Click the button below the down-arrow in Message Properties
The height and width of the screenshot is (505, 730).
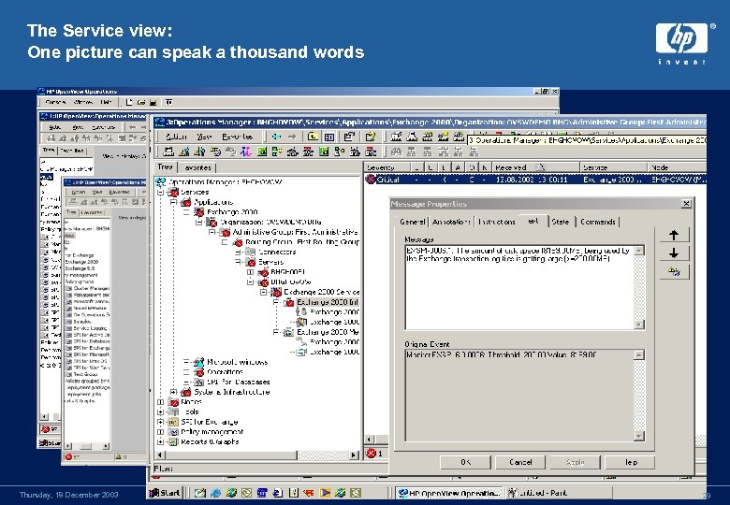coord(674,271)
